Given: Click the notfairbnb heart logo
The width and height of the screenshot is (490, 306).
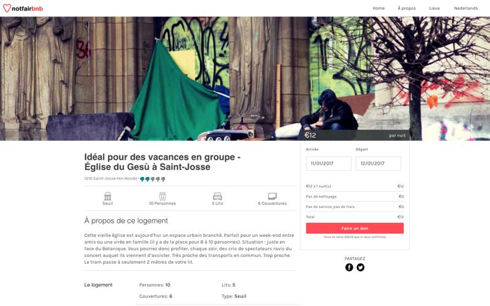Looking at the screenshot, I should [7, 8].
